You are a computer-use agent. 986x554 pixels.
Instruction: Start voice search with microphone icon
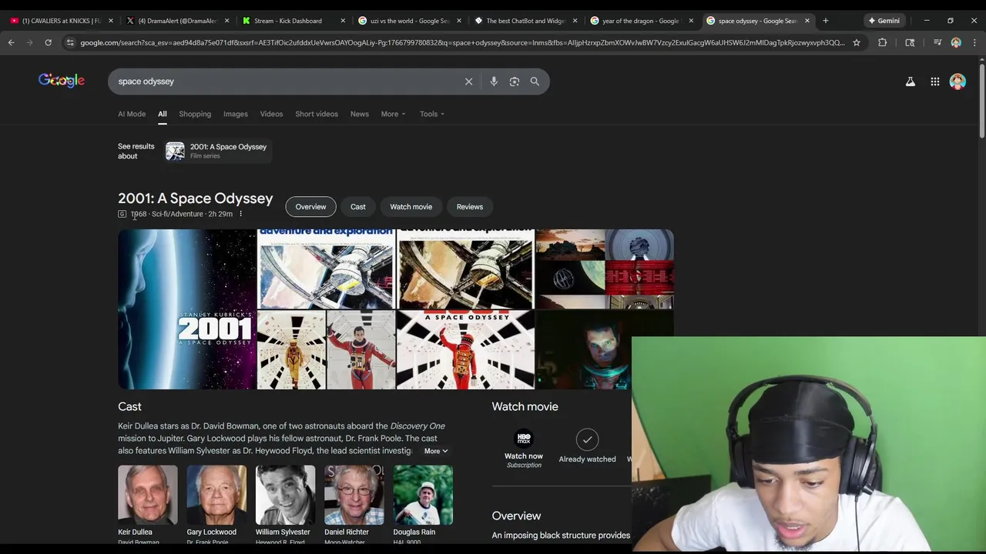pyautogui.click(x=494, y=82)
